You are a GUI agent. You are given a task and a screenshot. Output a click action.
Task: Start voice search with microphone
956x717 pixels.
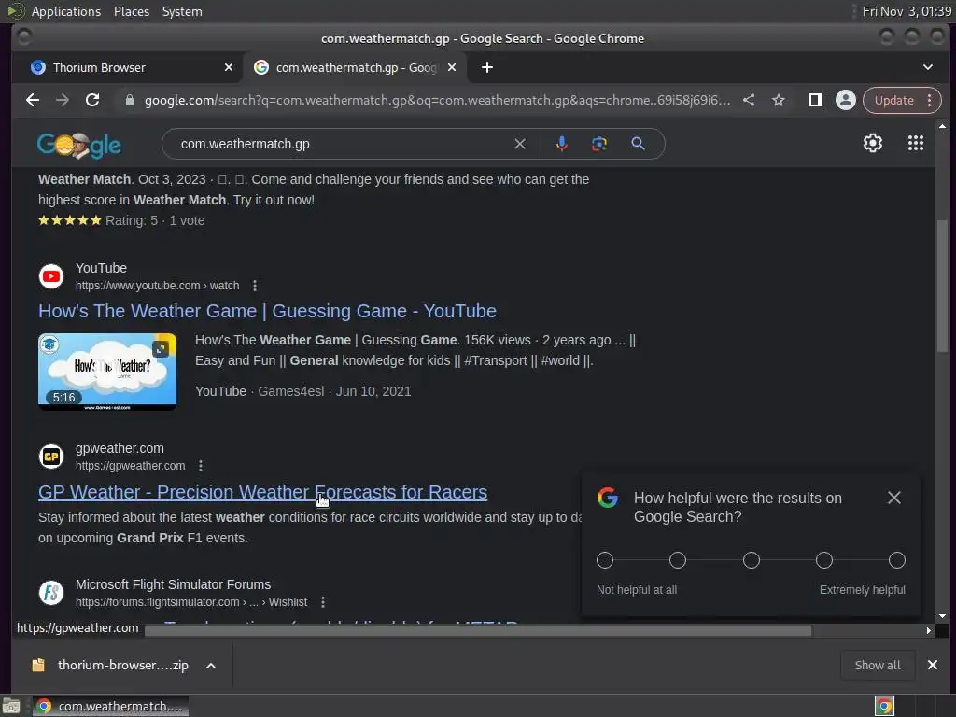click(x=561, y=144)
